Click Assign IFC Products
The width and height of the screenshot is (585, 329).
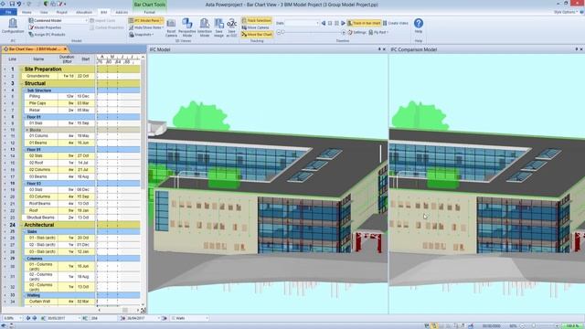tap(47, 35)
